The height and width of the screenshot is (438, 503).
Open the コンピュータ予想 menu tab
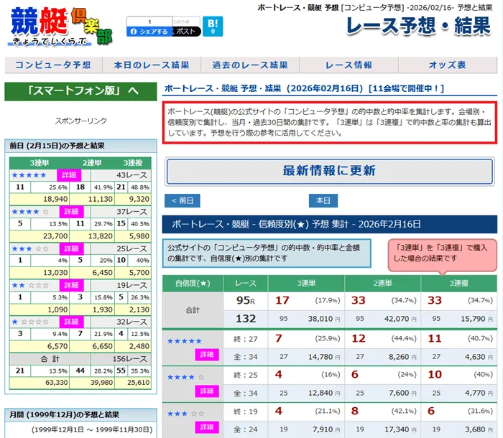pos(53,65)
